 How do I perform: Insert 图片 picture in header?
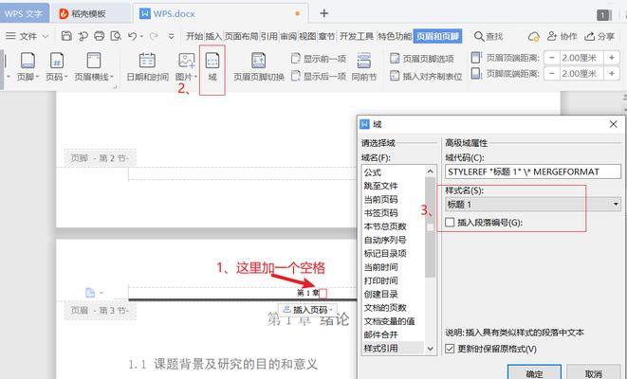186,66
